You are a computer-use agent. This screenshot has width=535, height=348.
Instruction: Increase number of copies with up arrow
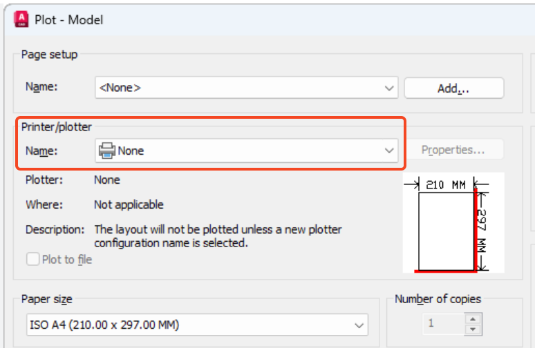point(472,318)
